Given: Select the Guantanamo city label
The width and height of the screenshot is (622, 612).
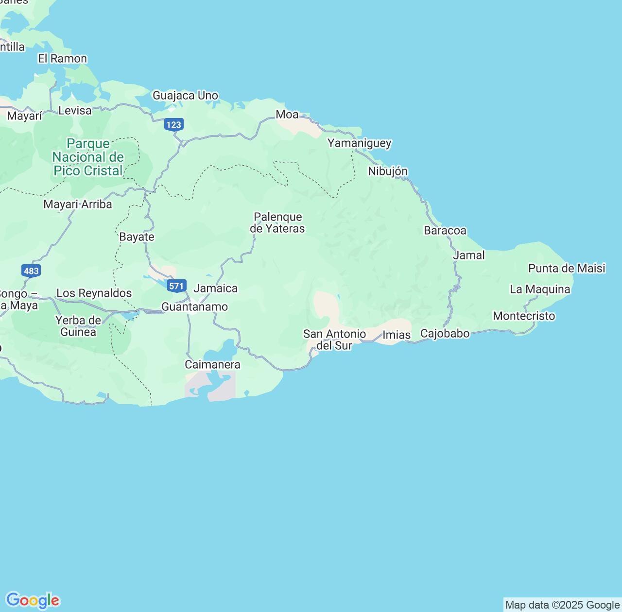Looking at the screenshot, I should (x=194, y=307).
